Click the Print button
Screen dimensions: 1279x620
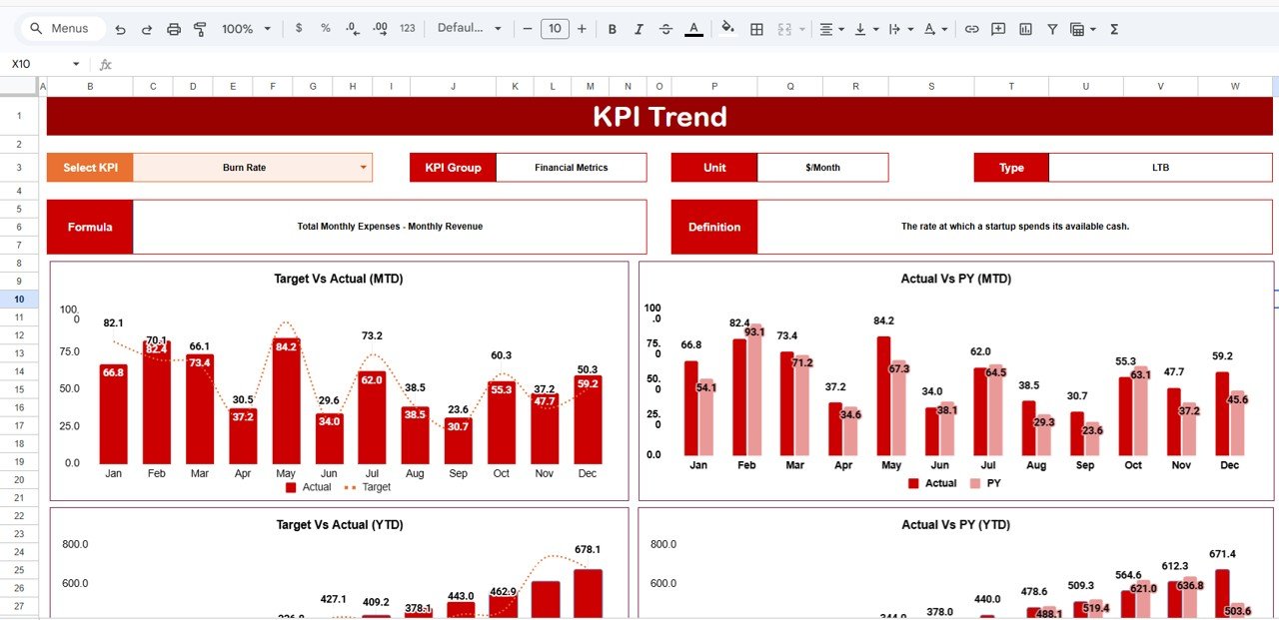pos(173,28)
